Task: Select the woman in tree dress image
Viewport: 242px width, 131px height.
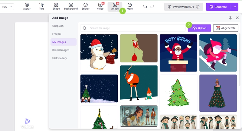Action: pyautogui.click(x=218, y=93)
